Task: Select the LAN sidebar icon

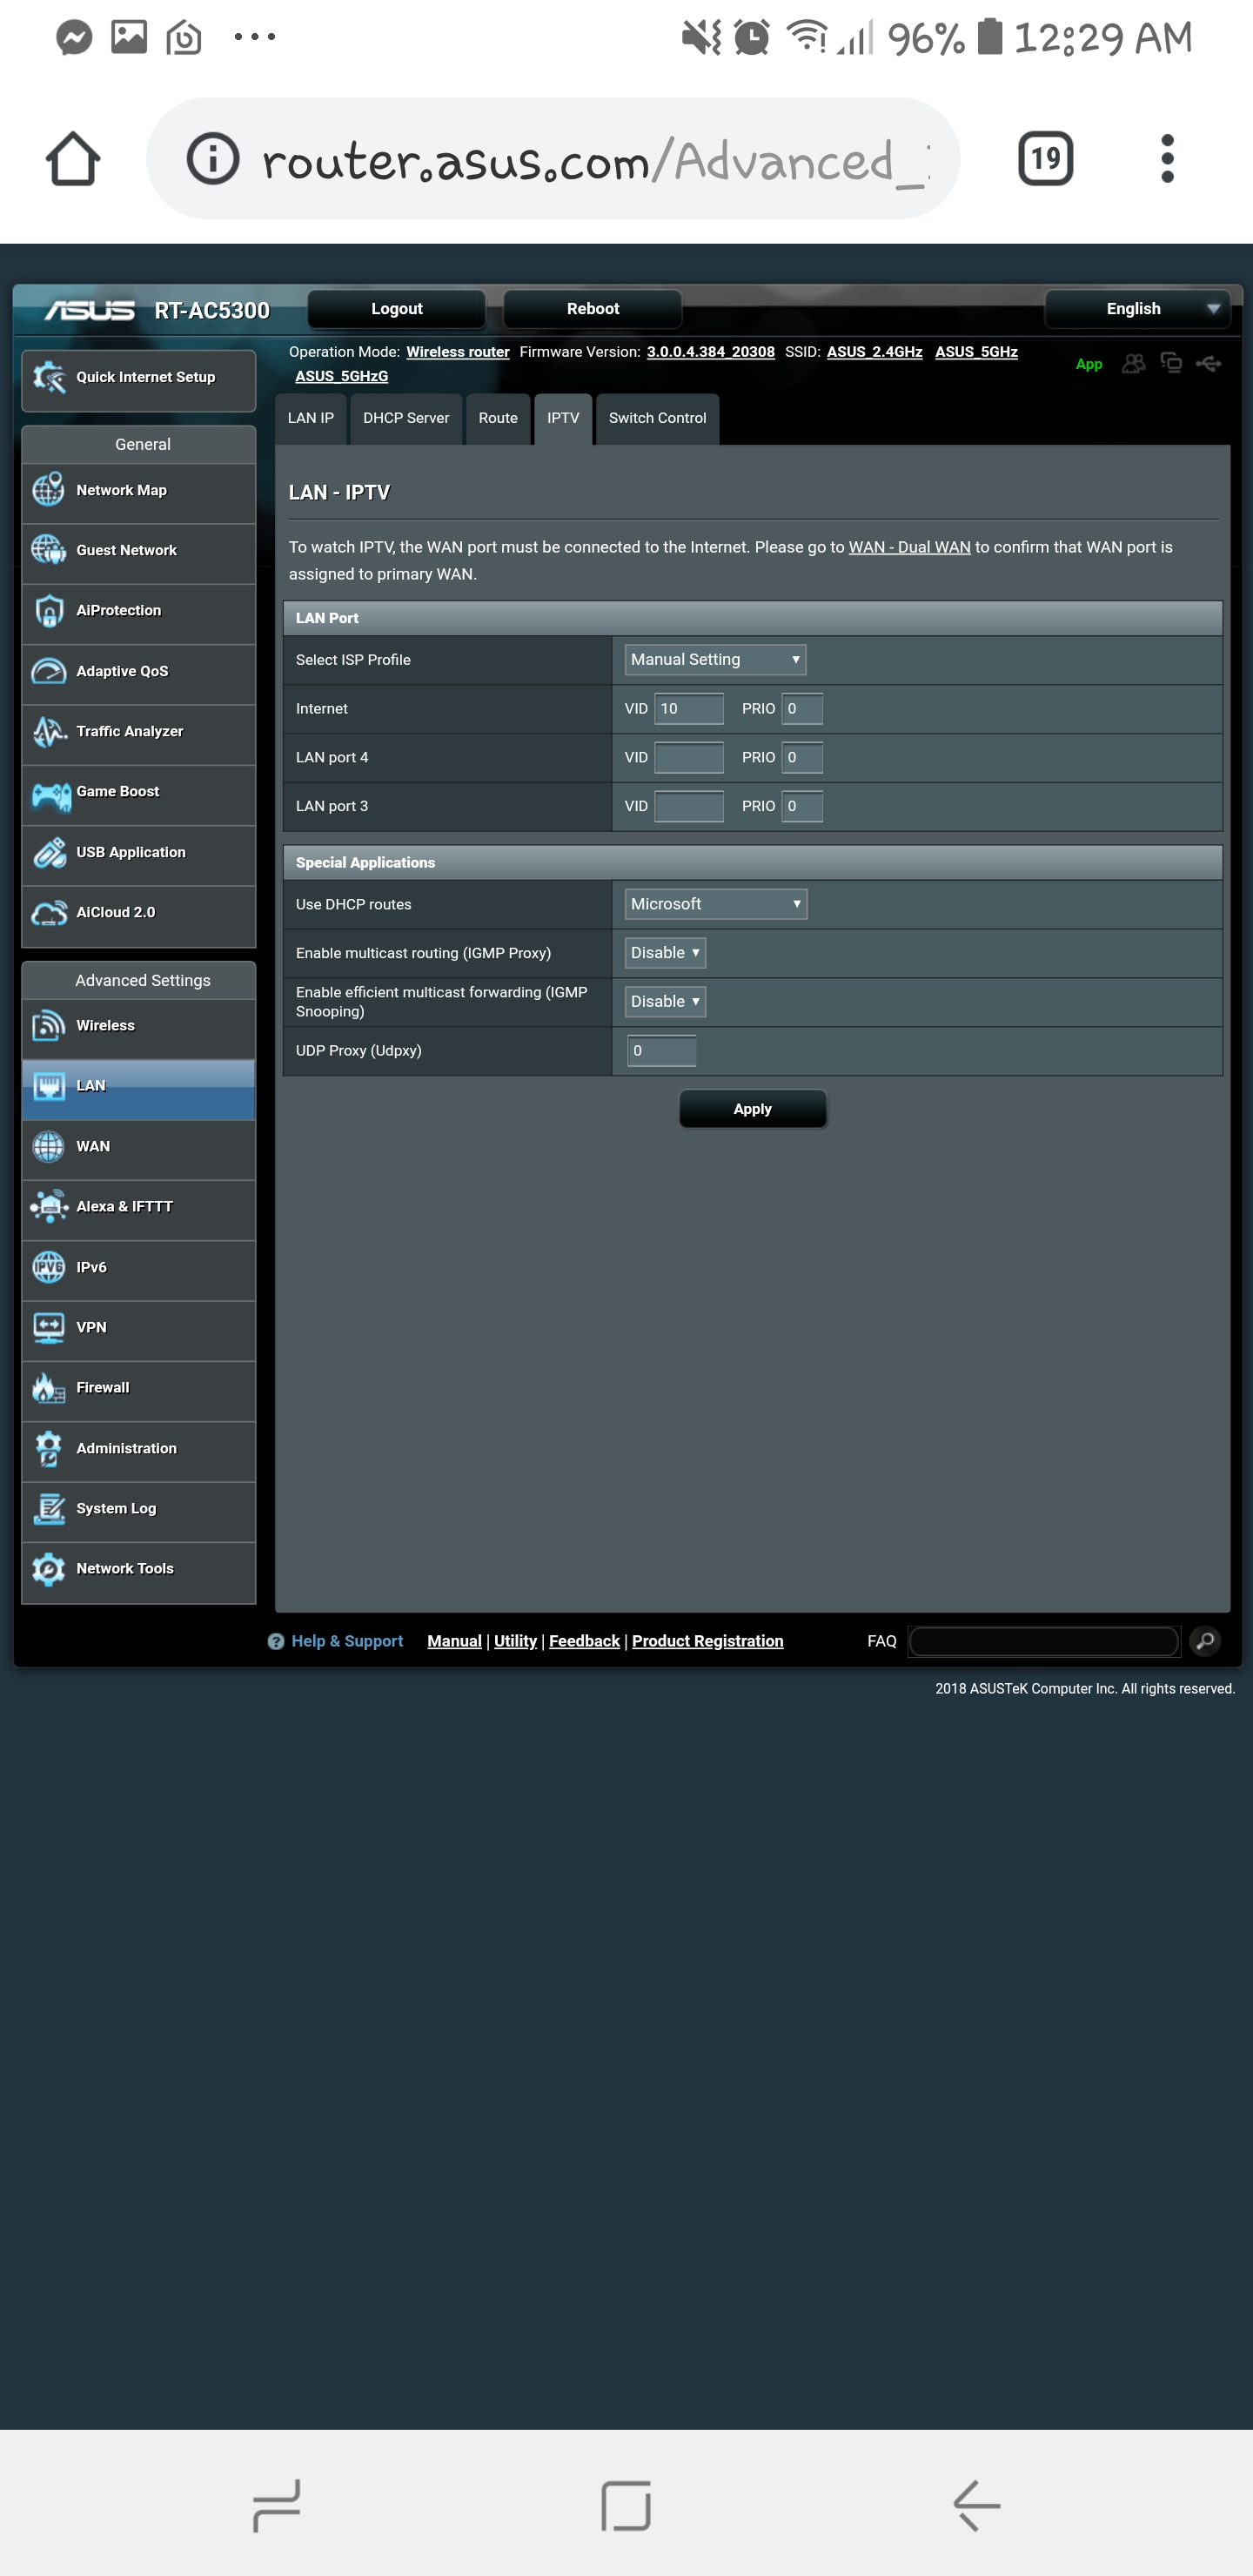Action: pyautogui.click(x=49, y=1086)
